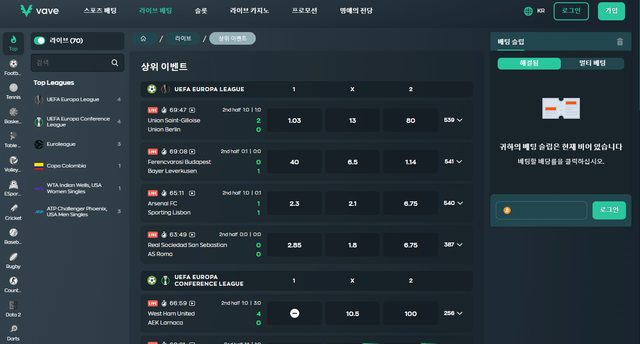Bet on odds 2.85 Real Sociedad win
The width and height of the screenshot is (640, 344).
pyautogui.click(x=294, y=245)
